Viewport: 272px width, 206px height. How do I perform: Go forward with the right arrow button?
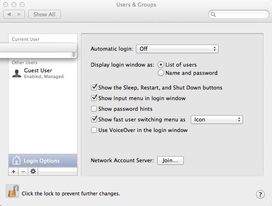tap(19, 14)
